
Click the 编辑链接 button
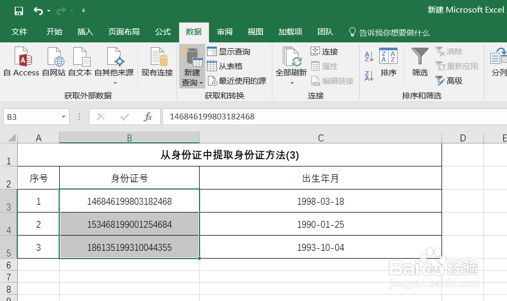click(332, 81)
